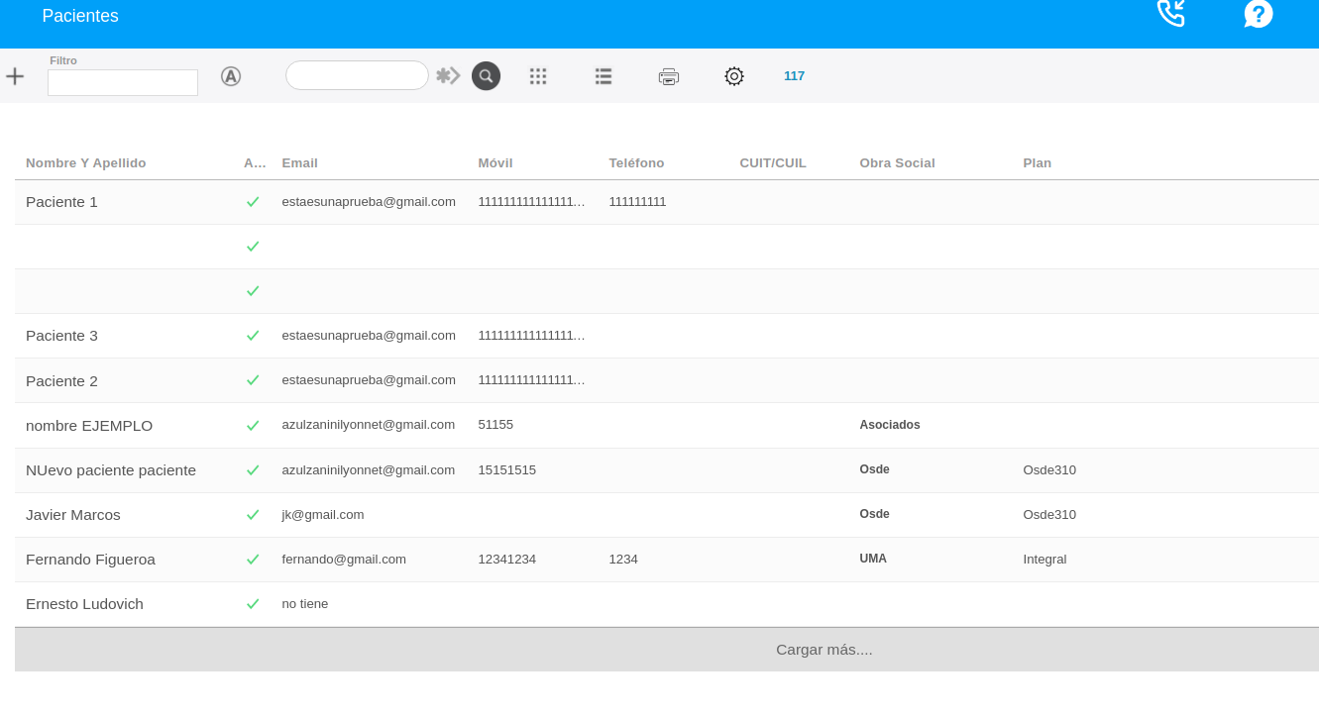Click the printer icon
1319x719 pixels.
point(669,76)
